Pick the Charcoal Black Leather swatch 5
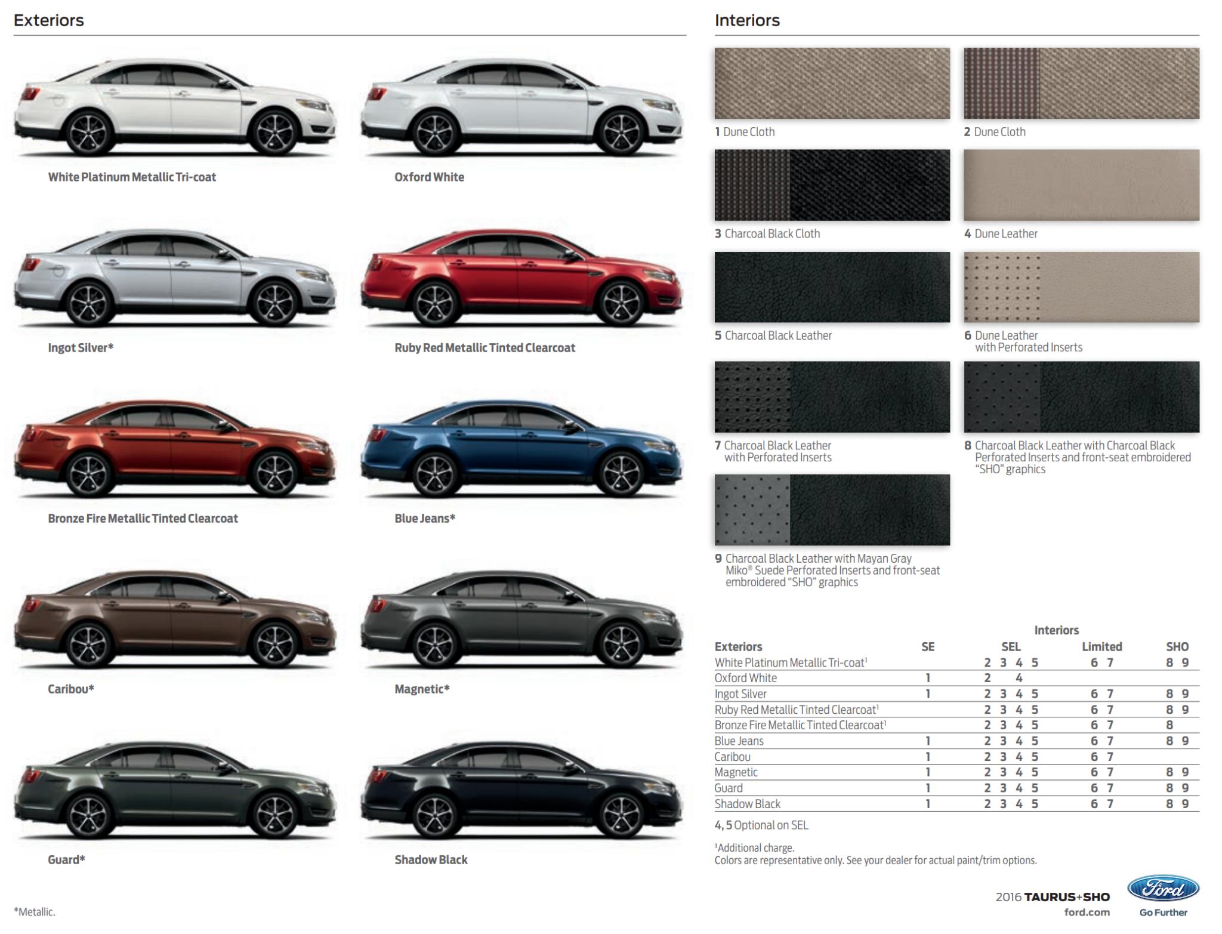This screenshot has width=1222, height=934. (x=832, y=287)
